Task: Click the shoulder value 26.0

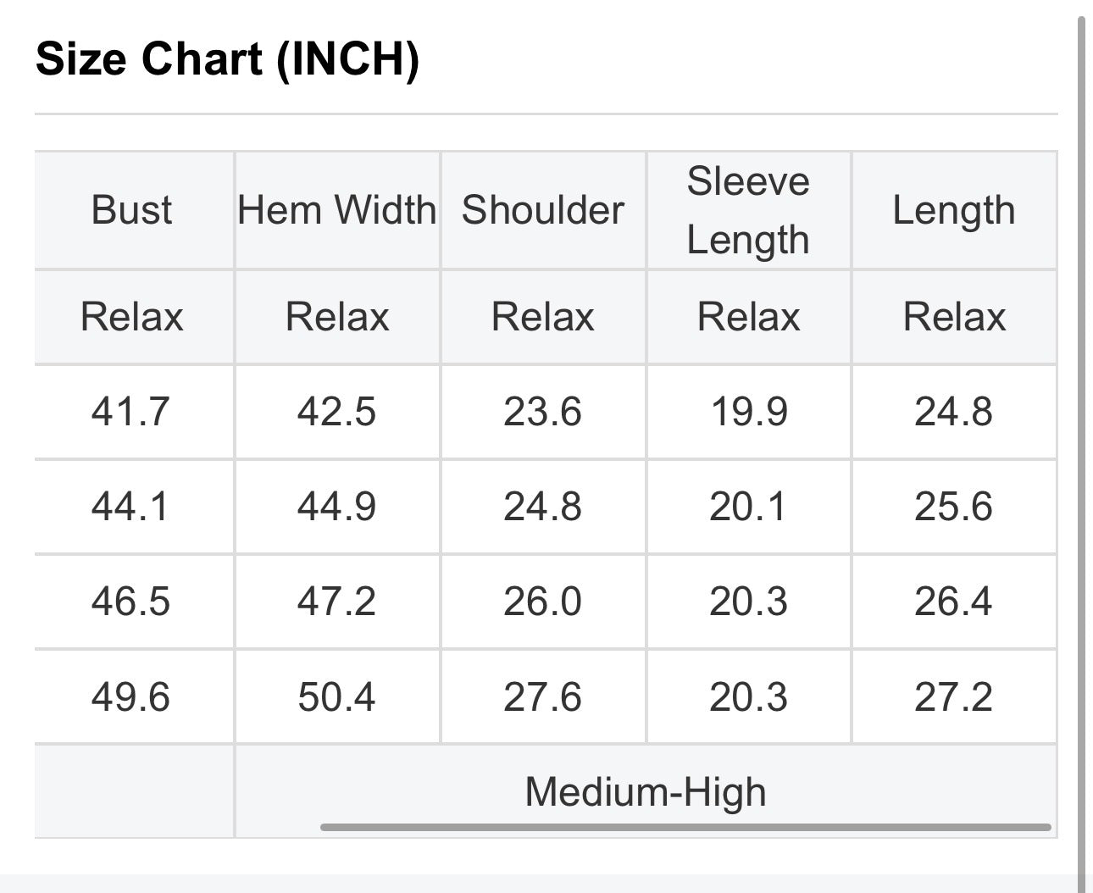Action: [x=543, y=602]
